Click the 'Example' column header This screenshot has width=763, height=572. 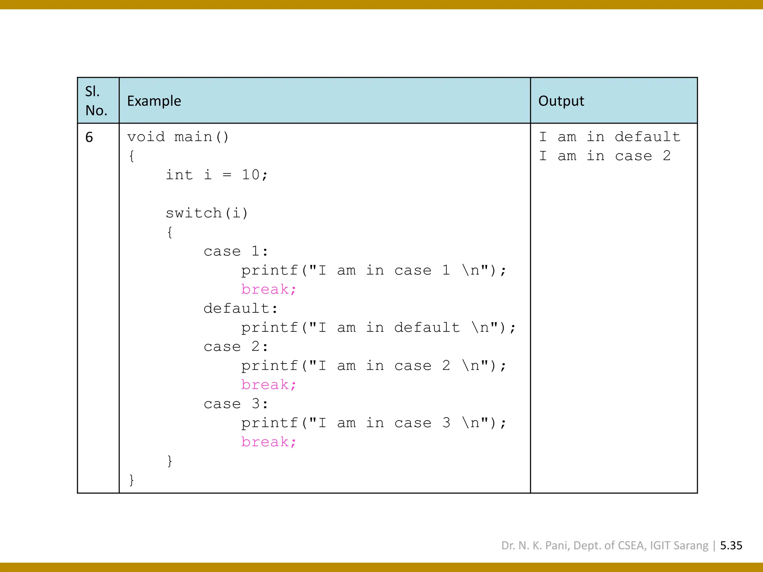point(324,101)
